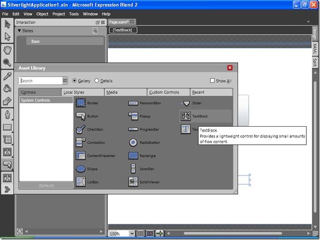This screenshot has width=320, height=240.
Task: Open the document tabs dropdown arrow
Action: tap(308, 22)
